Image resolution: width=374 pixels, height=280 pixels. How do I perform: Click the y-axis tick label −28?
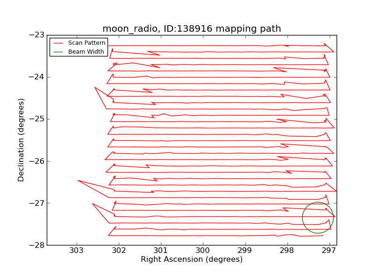36,245
